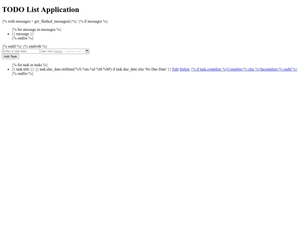Click the '{% if task.complete %}' link text
The height and width of the screenshot is (231, 308).
(209, 70)
